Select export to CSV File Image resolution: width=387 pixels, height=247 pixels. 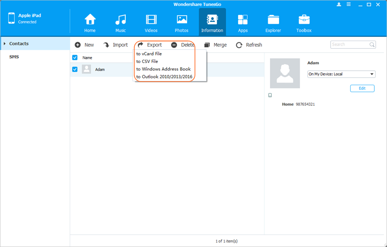(x=147, y=62)
